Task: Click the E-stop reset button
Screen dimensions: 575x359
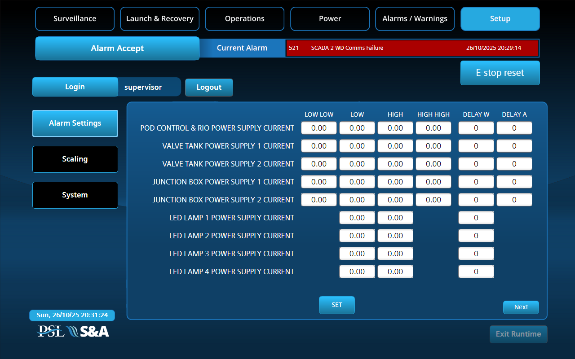Action: coord(500,73)
